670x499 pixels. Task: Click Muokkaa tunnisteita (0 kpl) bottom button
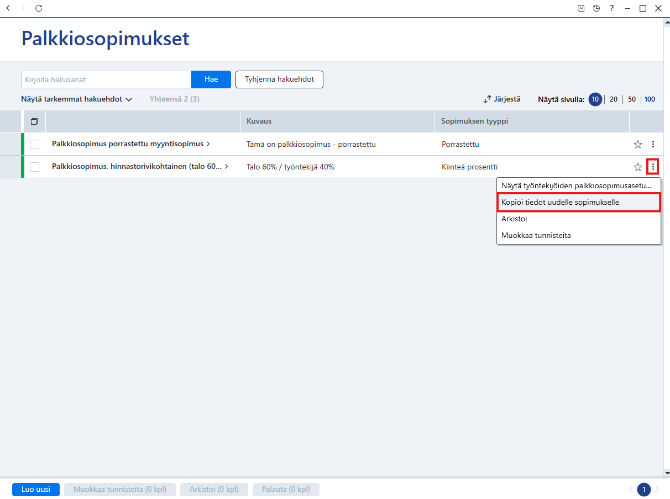point(120,490)
